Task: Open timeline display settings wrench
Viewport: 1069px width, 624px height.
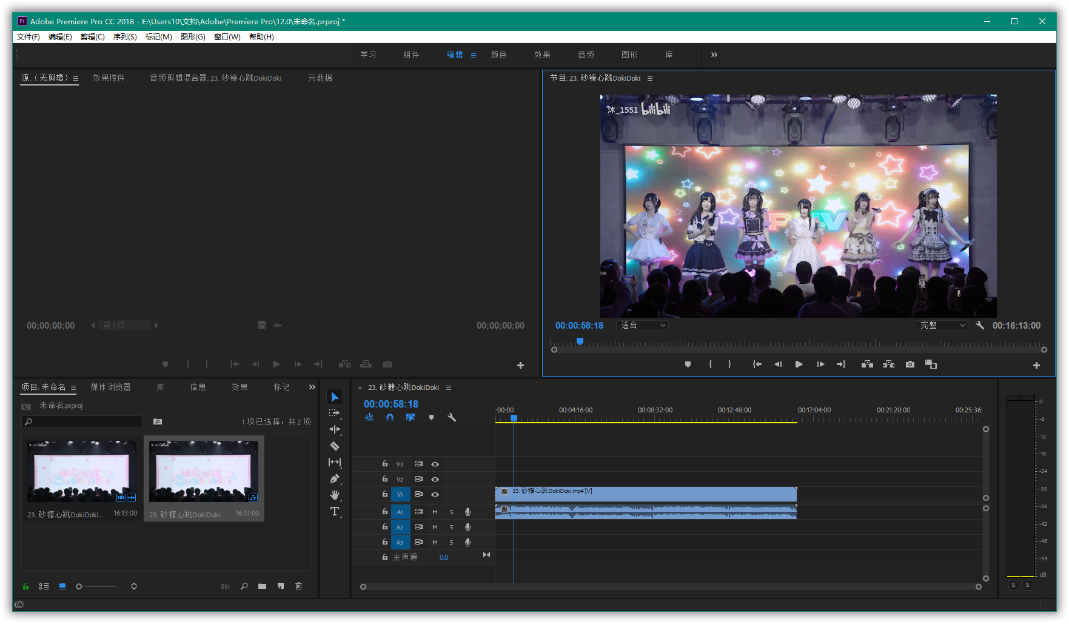Action: click(x=452, y=417)
